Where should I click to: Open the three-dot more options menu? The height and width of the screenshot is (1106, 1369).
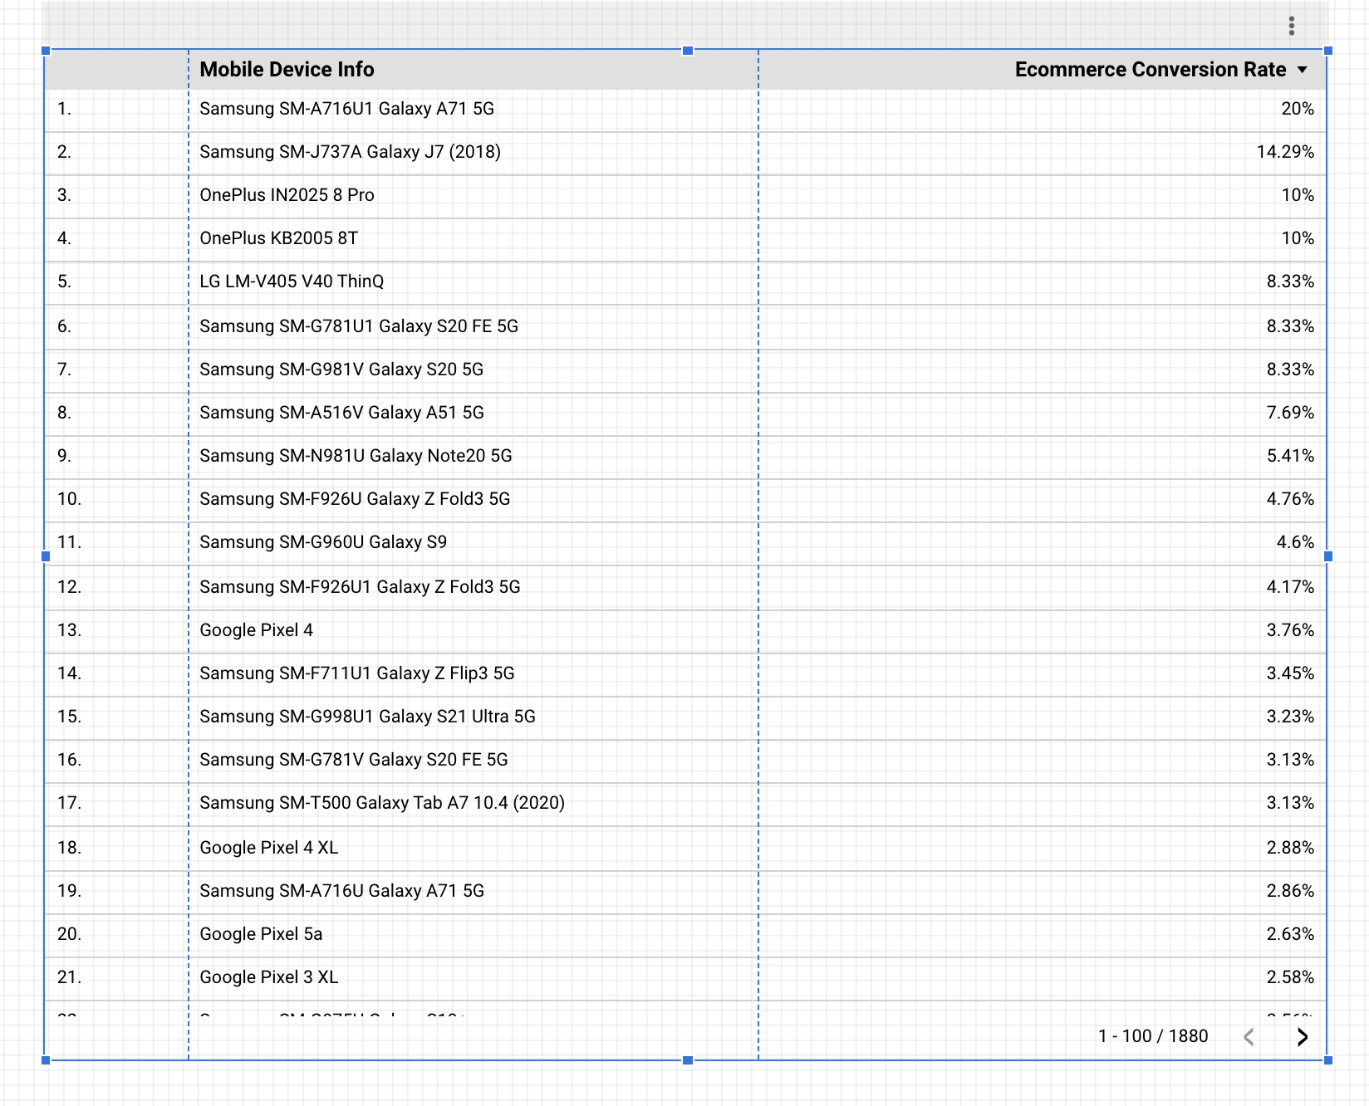[x=1292, y=26]
